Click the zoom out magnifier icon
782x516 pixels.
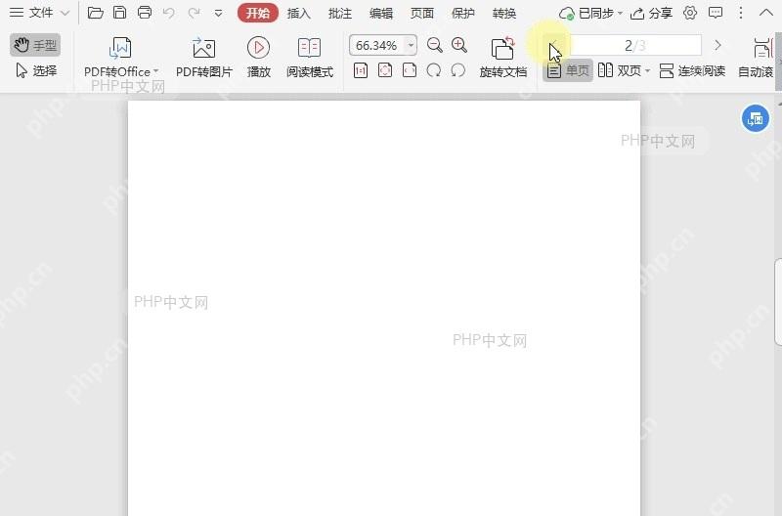tap(434, 45)
